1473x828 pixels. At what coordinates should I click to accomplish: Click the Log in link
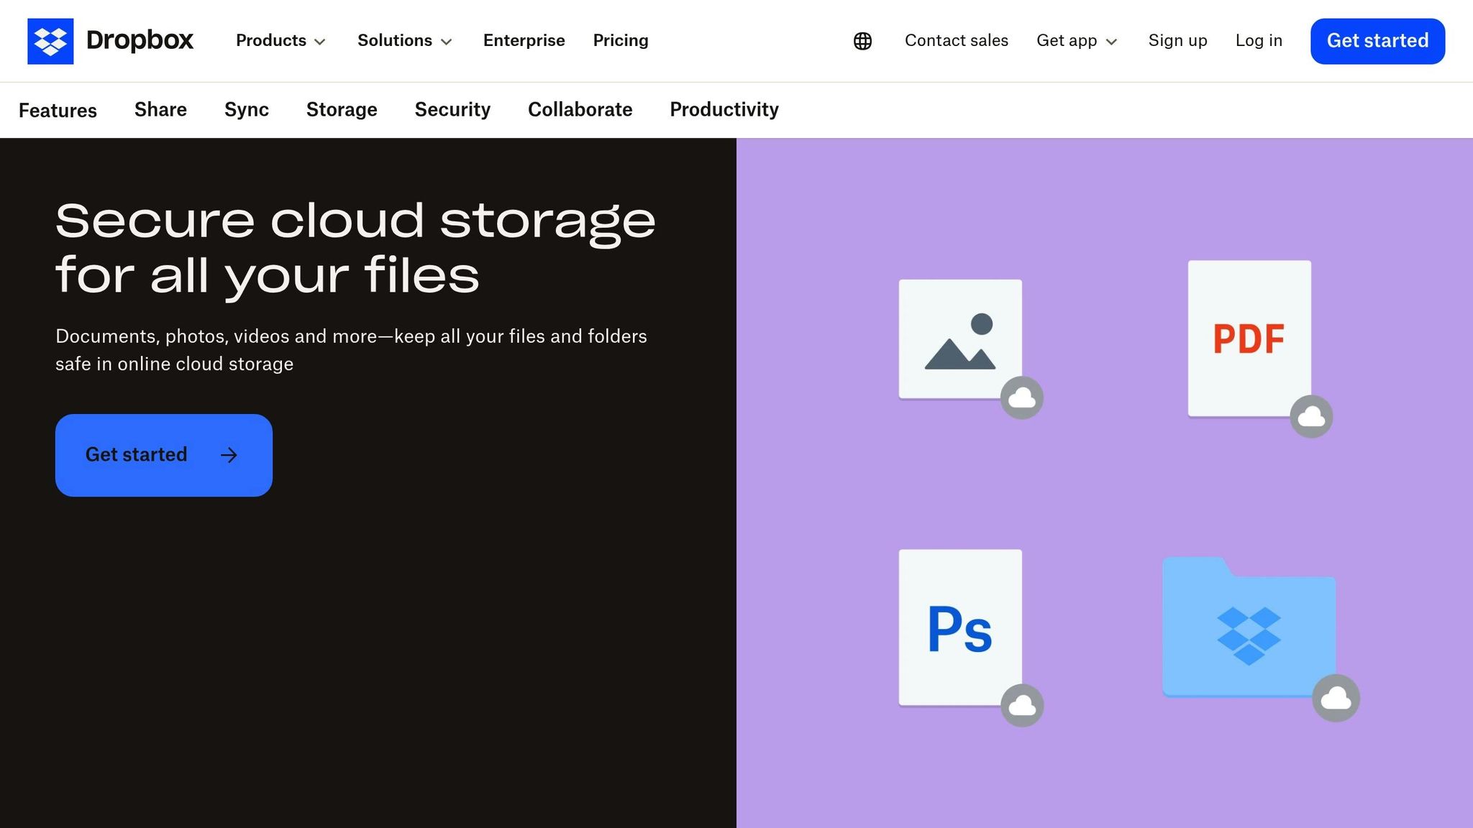(1258, 41)
